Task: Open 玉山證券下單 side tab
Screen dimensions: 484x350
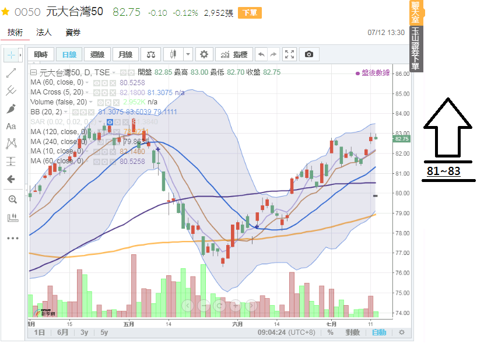Action: [416, 49]
